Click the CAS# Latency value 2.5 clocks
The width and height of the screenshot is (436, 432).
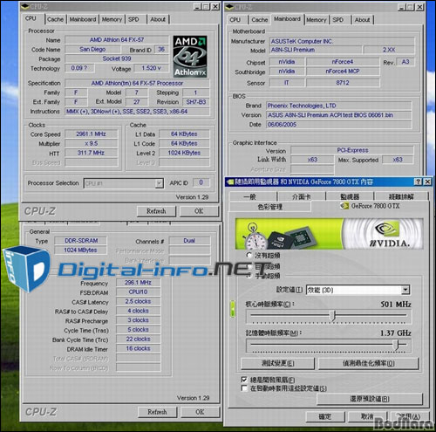138,301
